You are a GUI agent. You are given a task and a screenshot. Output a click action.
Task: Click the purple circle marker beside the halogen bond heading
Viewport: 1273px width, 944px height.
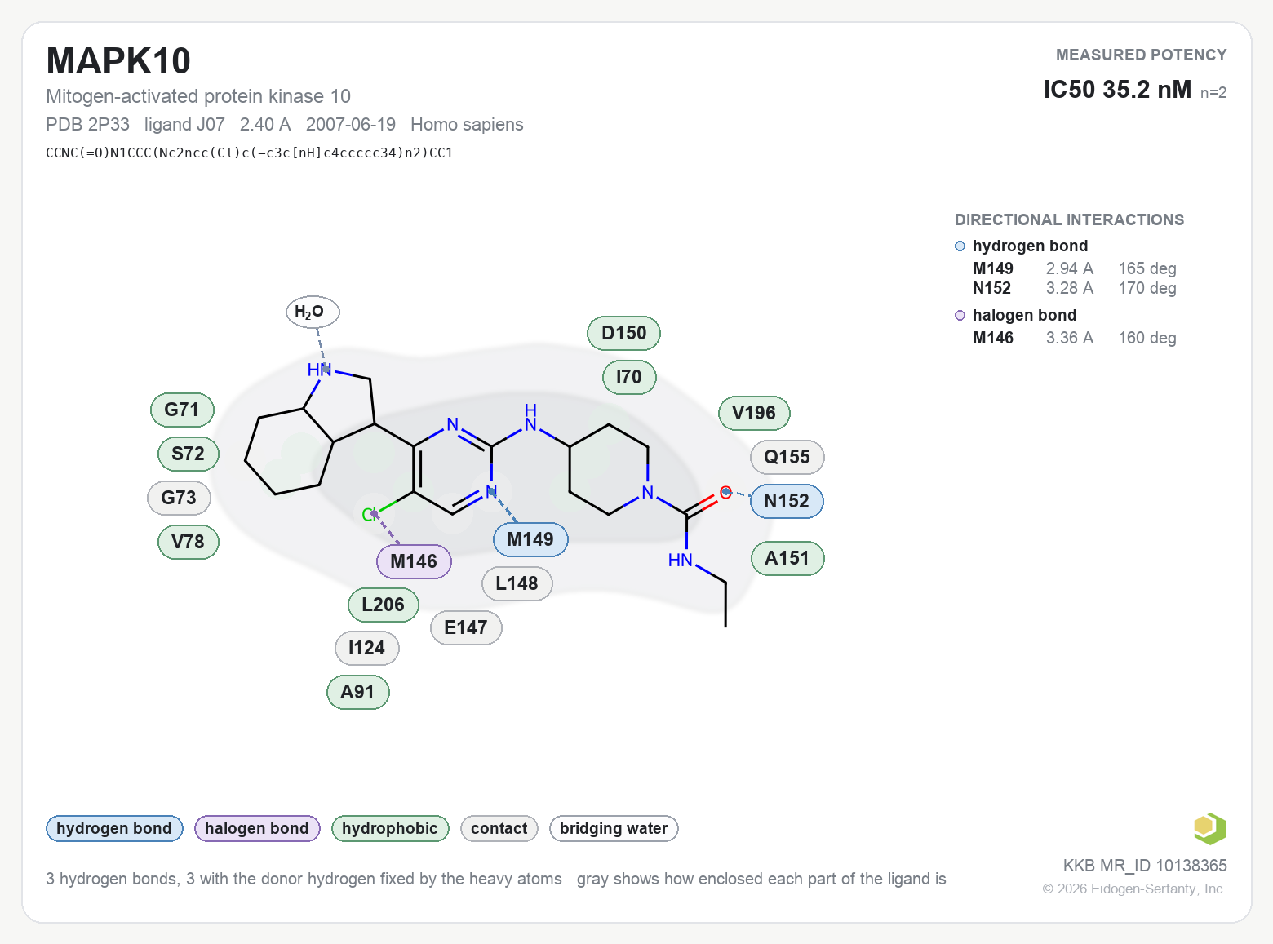(960, 316)
